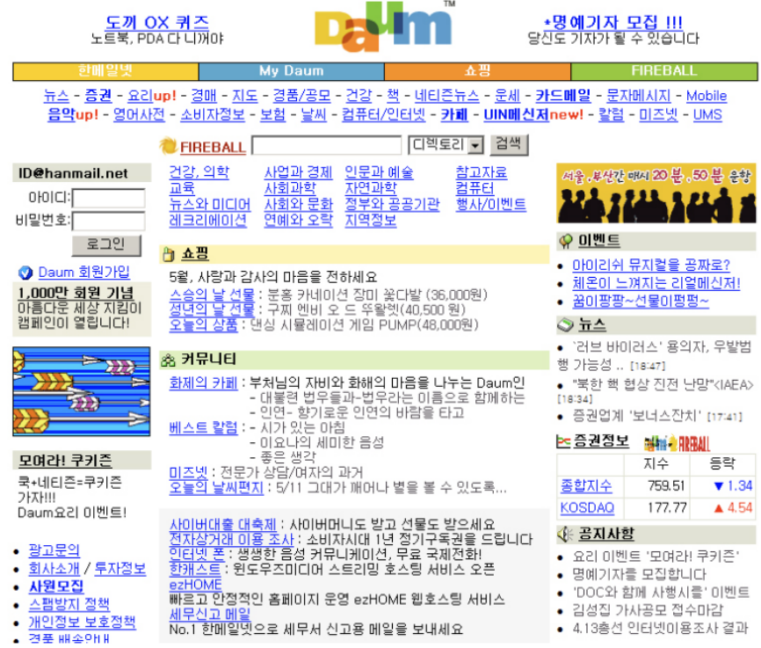This screenshot has width=761, height=648.
Task: Open the 도끼 OX 퀴즈 link
Action: tap(157, 22)
